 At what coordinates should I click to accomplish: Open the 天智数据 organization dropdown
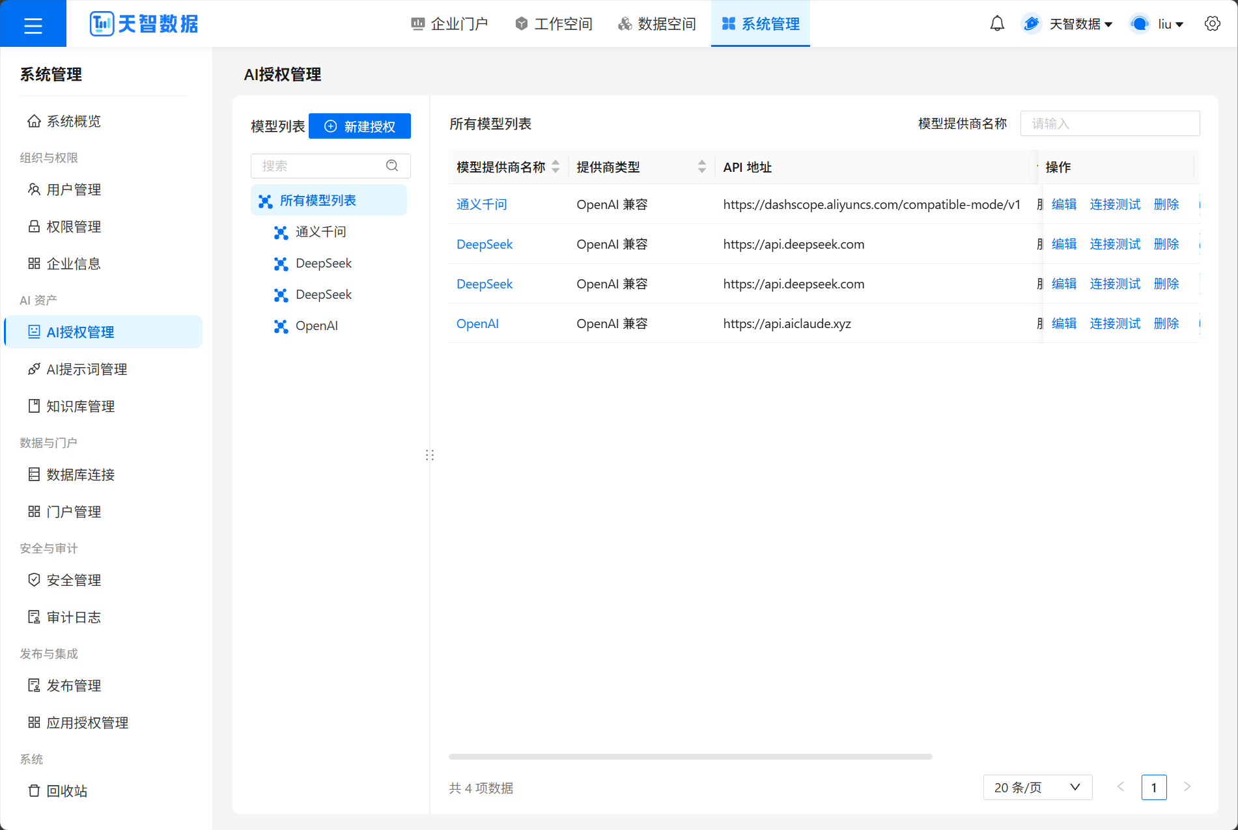click(1080, 24)
